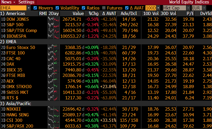Open the DAX 2Day sparkline chart
The image size is (212, 129).
pyautogui.click(x=54, y=64)
